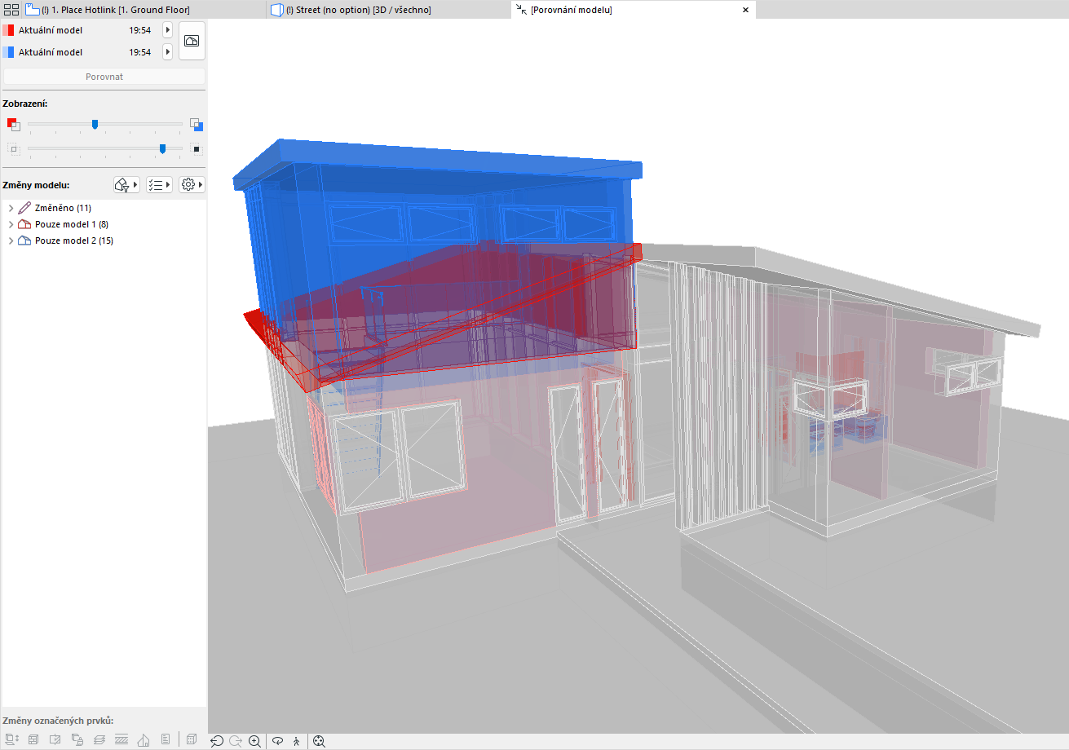Viewport: 1069px width, 750px height.
Task: Open the gear settings dropdown
Action: pyautogui.click(x=192, y=185)
